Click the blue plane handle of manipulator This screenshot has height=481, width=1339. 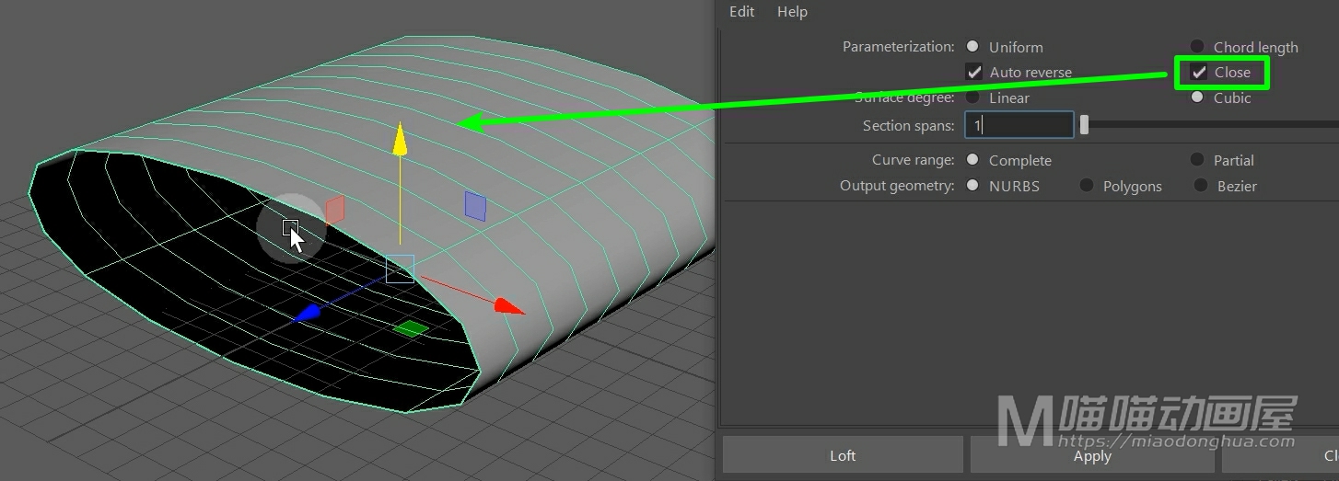[x=475, y=206]
